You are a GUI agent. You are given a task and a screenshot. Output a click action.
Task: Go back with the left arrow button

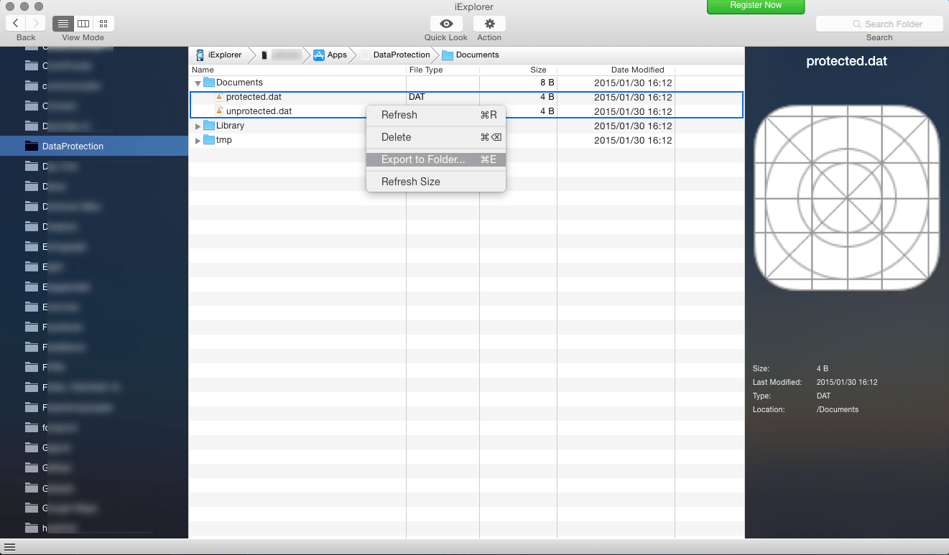[x=16, y=24]
